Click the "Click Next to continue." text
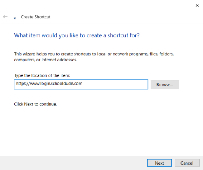The width and height of the screenshot is (203, 170). (x=35, y=104)
